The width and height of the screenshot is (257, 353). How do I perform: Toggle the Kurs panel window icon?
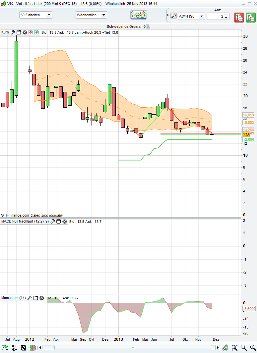click(19, 32)
